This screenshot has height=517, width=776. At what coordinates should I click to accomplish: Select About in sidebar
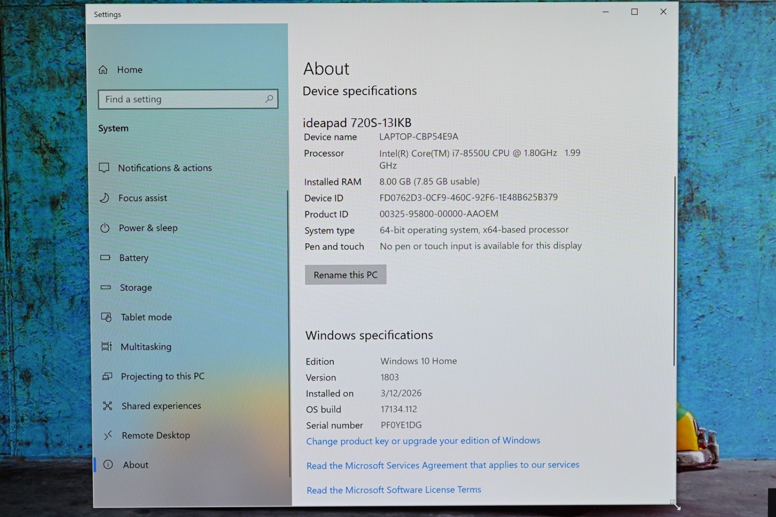(135, 465)
